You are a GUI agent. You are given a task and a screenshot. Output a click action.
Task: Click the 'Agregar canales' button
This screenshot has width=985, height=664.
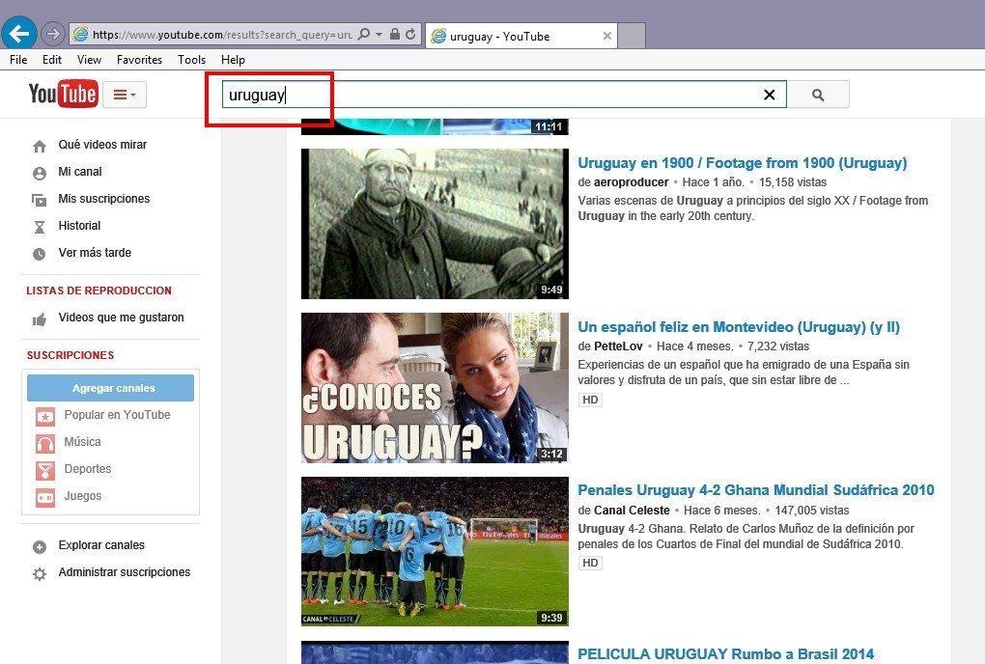111,388
